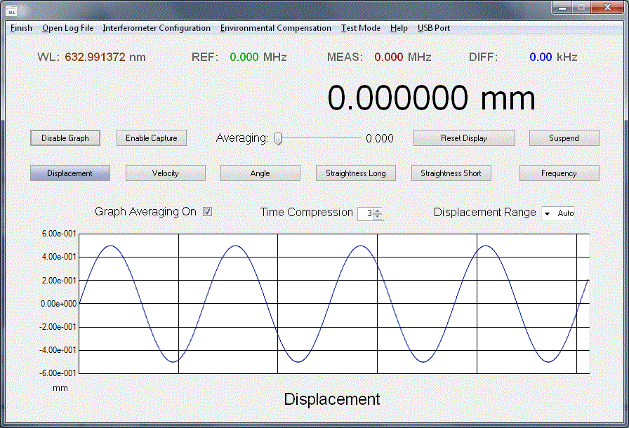Open the USB Port menu

coord(434,28)
